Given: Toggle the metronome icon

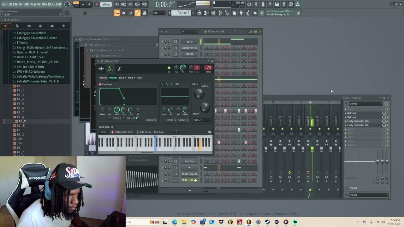Looking at the screenshot, I should 117,4.
